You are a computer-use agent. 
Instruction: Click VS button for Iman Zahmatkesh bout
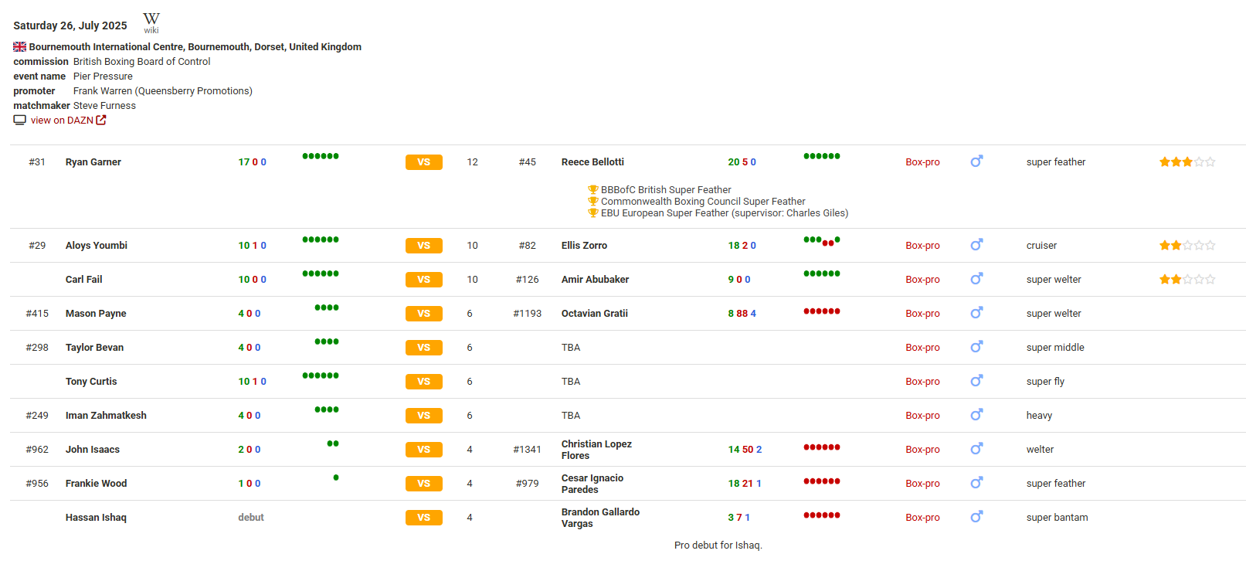point(424,416)
